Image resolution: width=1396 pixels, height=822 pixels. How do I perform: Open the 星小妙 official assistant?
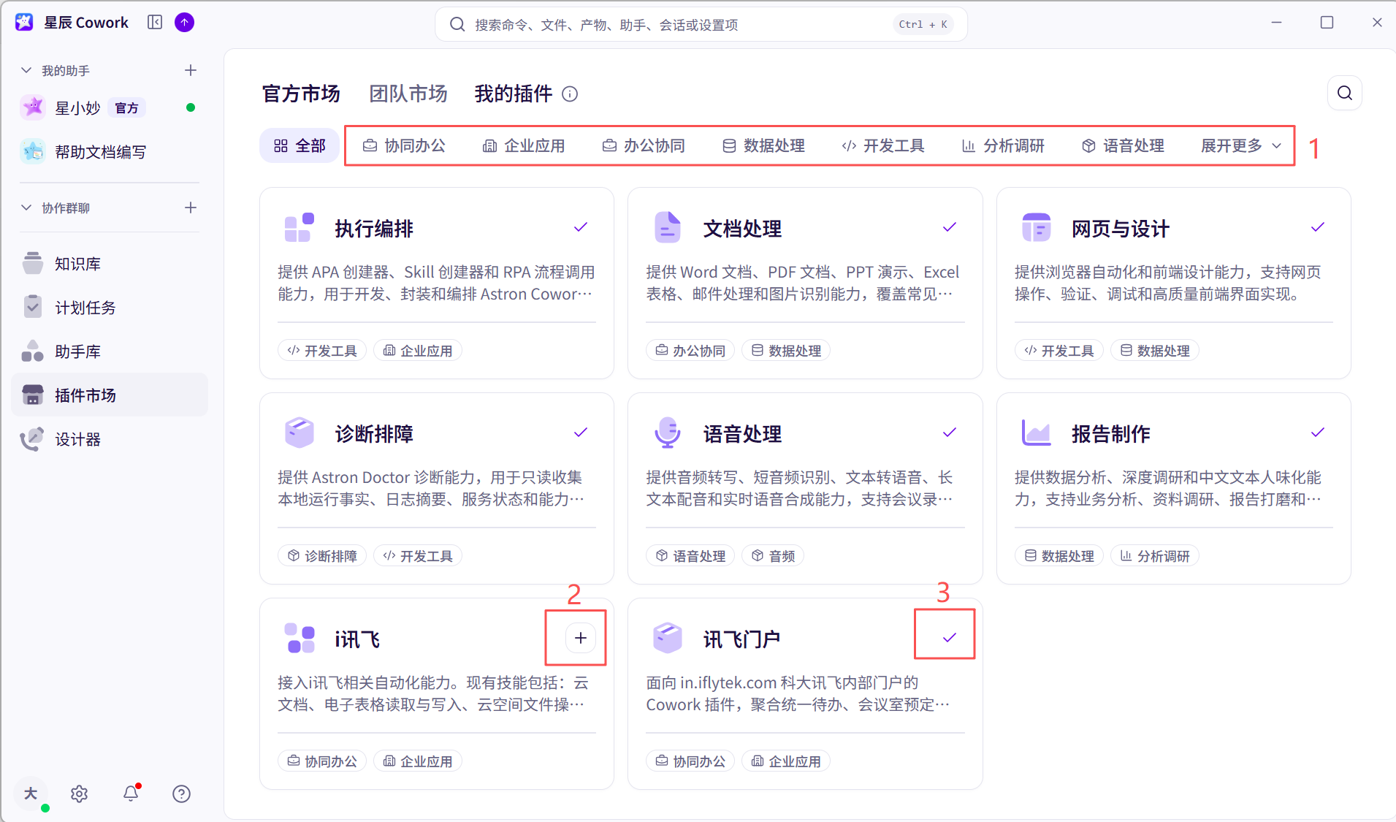[x=110, y=107]
